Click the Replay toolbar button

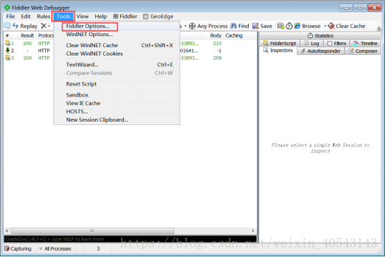click(x=25, y=26)
